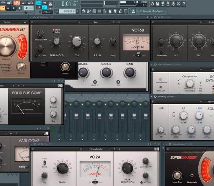Open Solid Dynamics window gear icon
Viewport: 214px width, 186px height.
pyautogui.click(x=155, y=65)
